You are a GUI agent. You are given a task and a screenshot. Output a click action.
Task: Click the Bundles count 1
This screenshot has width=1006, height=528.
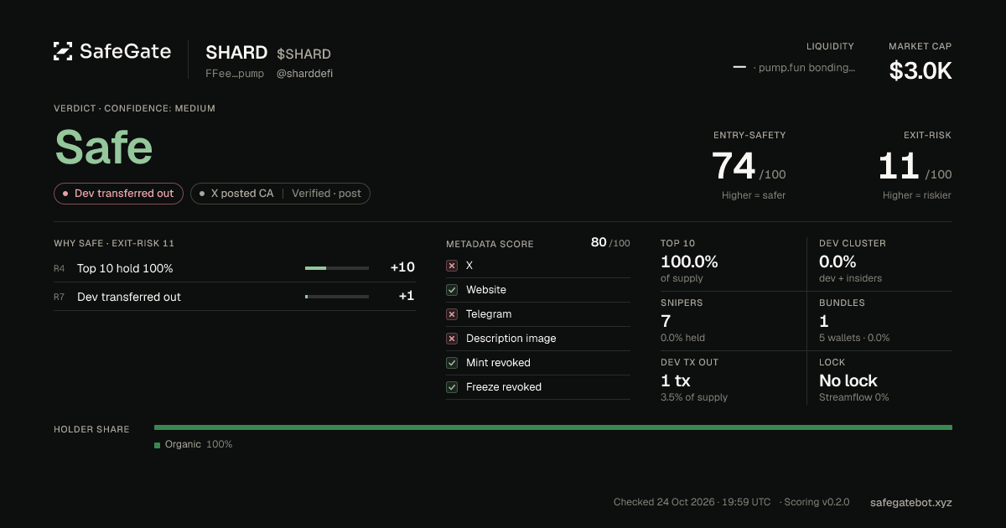[x=823, y=321]
